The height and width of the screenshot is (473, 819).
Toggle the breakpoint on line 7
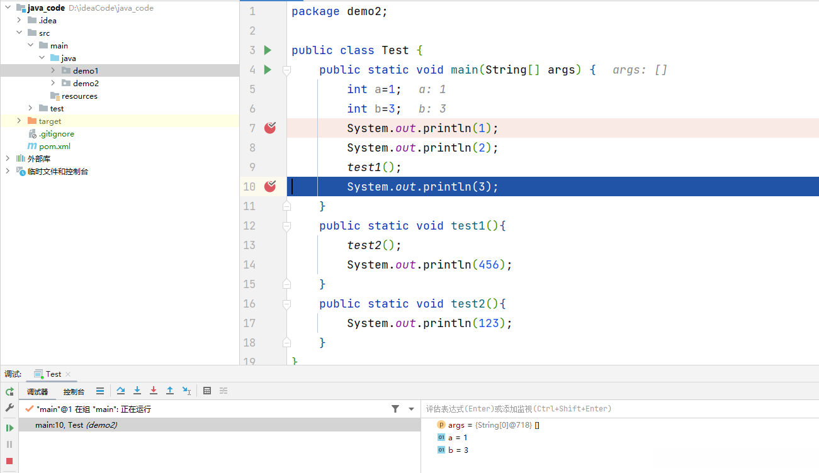coord(270,128)
